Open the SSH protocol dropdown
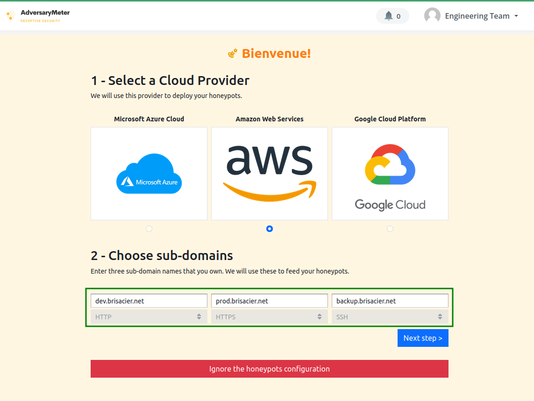534x401 pixels. [x=390, y=317]
